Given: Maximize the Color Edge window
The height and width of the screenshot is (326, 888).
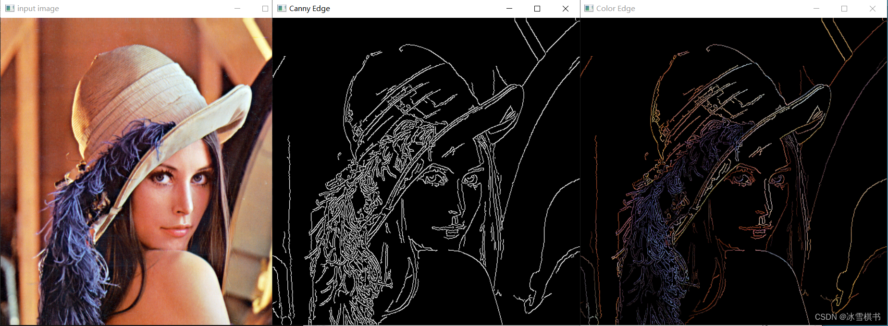Looking at the screenshot, I should click(844, 9).
